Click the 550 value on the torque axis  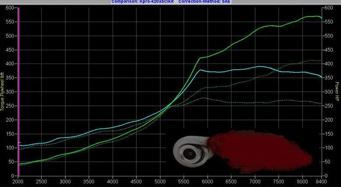11,22
